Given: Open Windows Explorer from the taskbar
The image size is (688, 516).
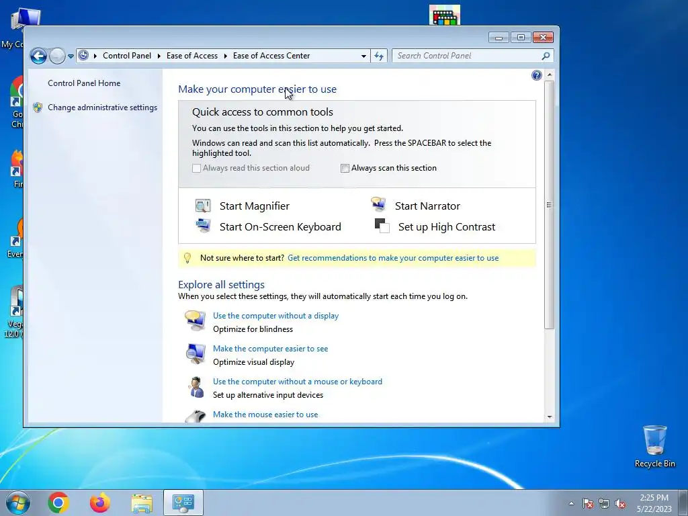Looking at the screenshot, I should pyautogui.click(x=142, y=503).
